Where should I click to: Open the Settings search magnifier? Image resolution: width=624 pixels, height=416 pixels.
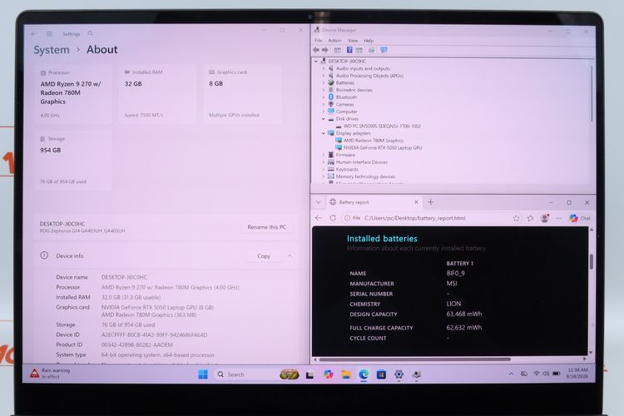pos(91,34)
